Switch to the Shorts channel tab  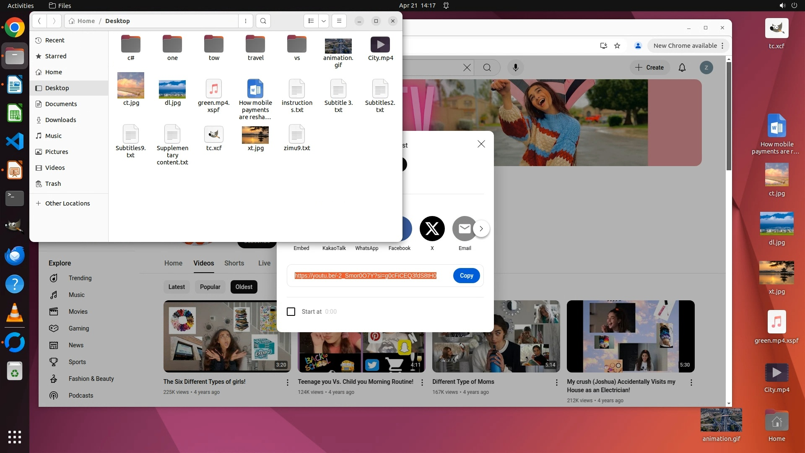click(234, 263)
